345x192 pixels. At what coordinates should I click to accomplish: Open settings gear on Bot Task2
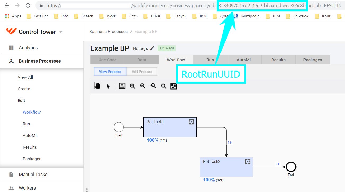tap(247, 162)
